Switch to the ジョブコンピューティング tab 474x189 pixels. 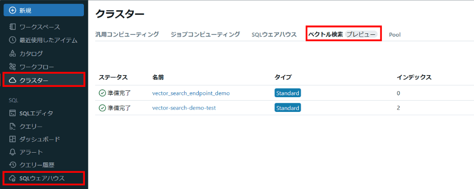coord(205,34)
